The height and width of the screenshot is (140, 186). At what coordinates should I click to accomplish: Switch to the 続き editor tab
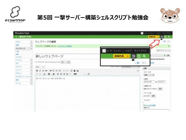(43, 67)
